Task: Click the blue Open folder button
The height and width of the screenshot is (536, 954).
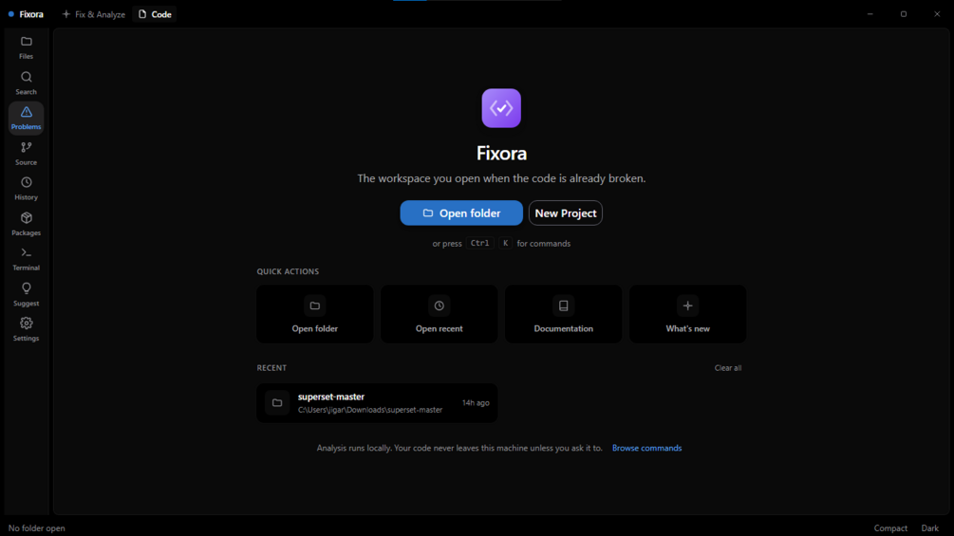Action: click(461, 213)
